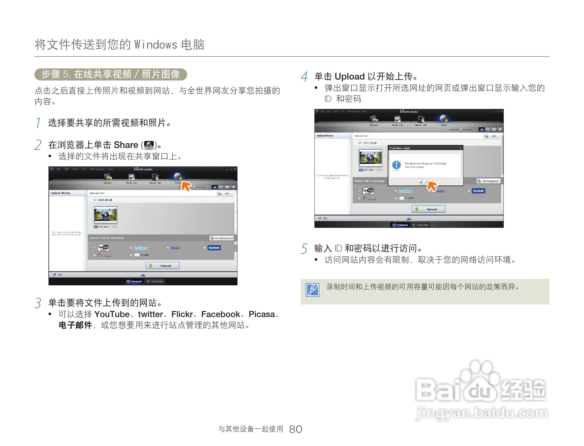Open Photo Edit in the 2012-01-04 screenshot
The image size is (584, 446).
click(x=131, y=177)
